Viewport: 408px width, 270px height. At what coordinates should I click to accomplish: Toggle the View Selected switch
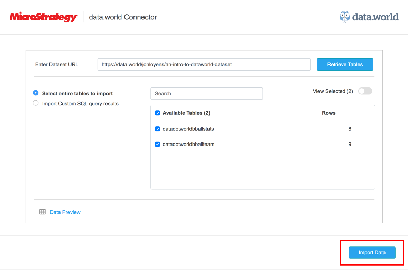click(365, 91)
